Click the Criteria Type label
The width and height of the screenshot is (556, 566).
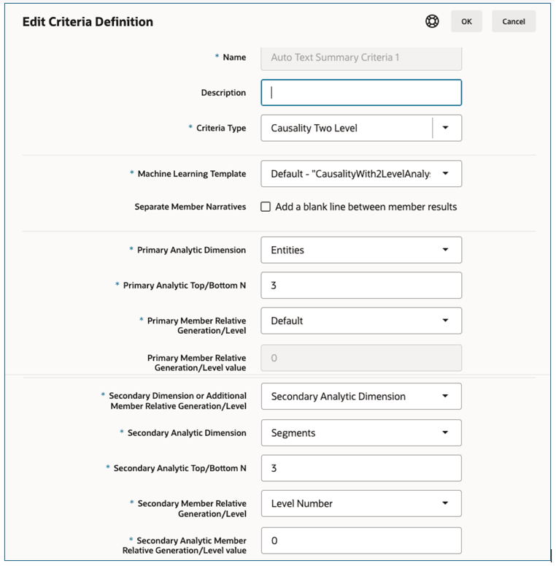221,128
